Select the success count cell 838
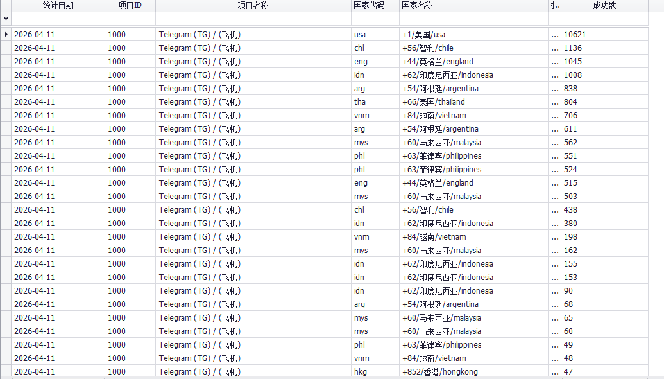 (x=604, y=88)
